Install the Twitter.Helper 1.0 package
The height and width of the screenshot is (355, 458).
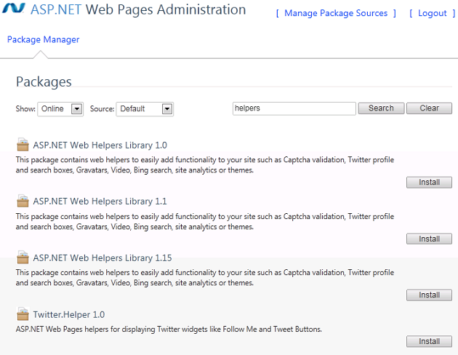tap(429, 341)
